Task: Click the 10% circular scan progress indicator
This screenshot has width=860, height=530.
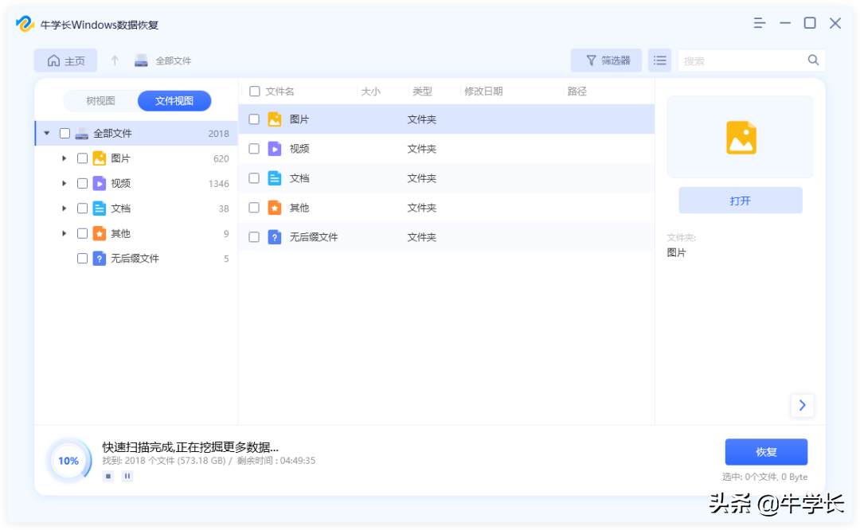Action: click(x=68, y=460)
